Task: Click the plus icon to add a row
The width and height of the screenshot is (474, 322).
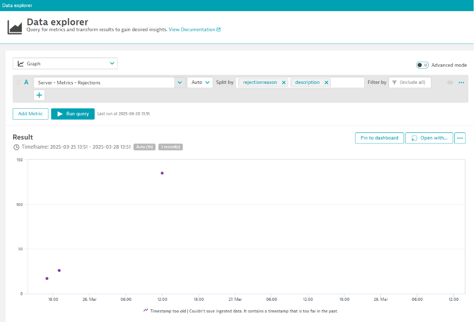Action: coord(39,95)
